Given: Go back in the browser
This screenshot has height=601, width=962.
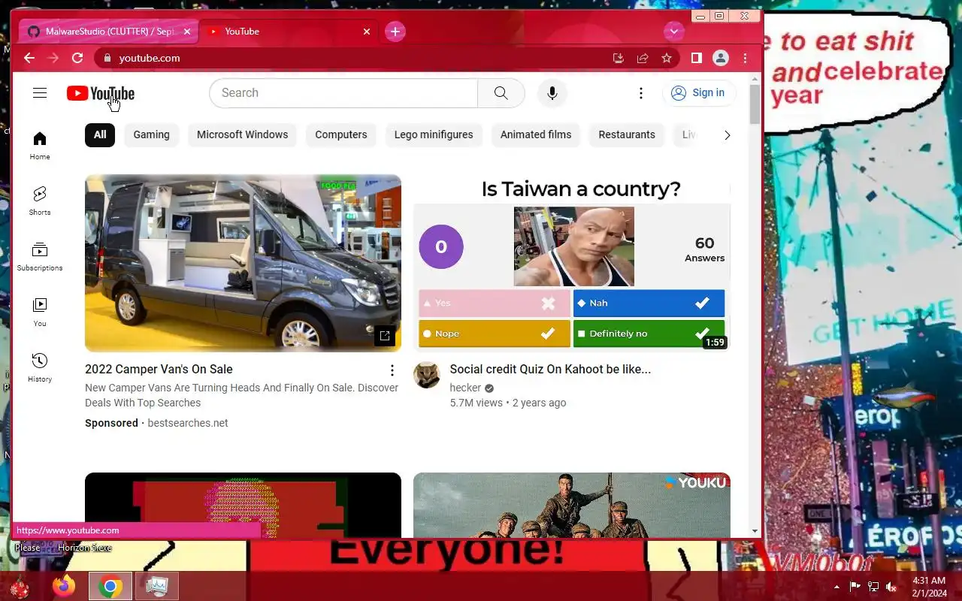Looking at the screenshot, I should [29, 58].
